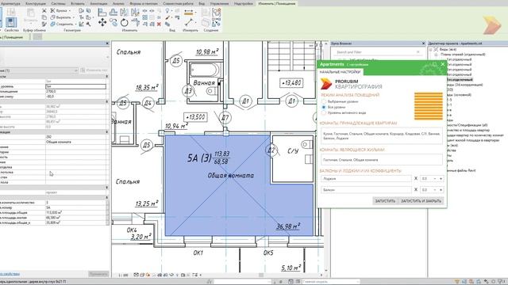This screenshot has width=508, height=285.
Task: Select the Mirror pick axis tool
Action: (x=124, y=13)
